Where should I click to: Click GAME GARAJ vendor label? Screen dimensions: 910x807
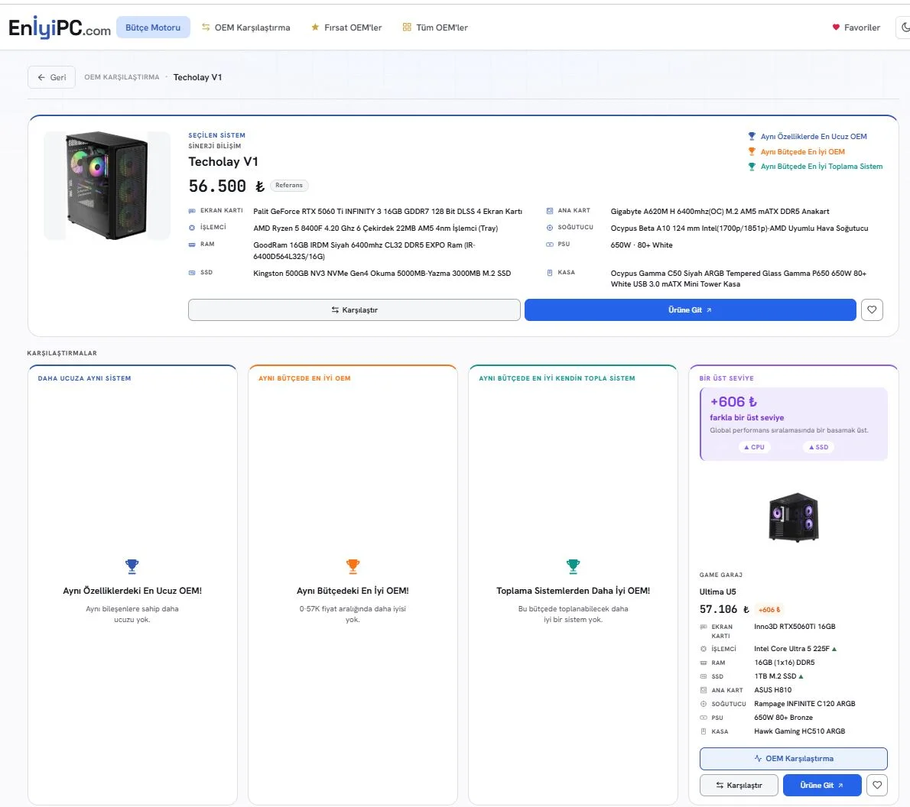721,575
